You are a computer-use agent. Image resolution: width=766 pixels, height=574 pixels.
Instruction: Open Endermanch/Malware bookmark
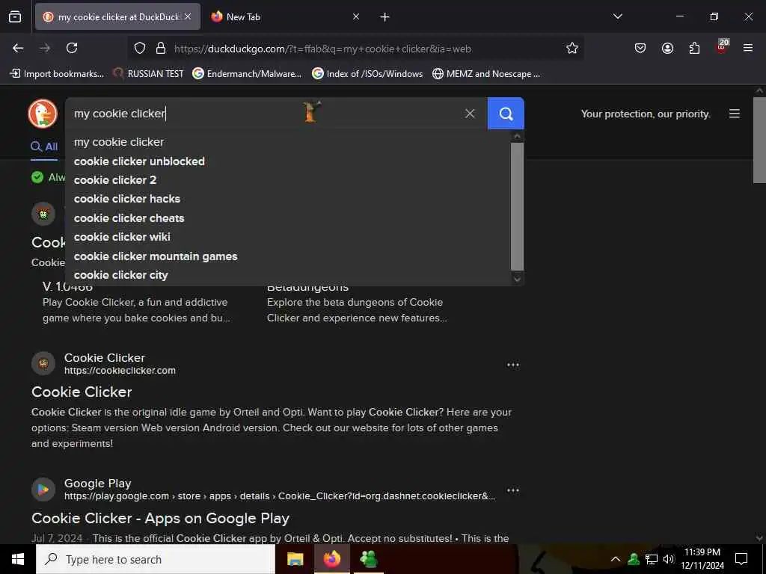[x=247, y=74]
